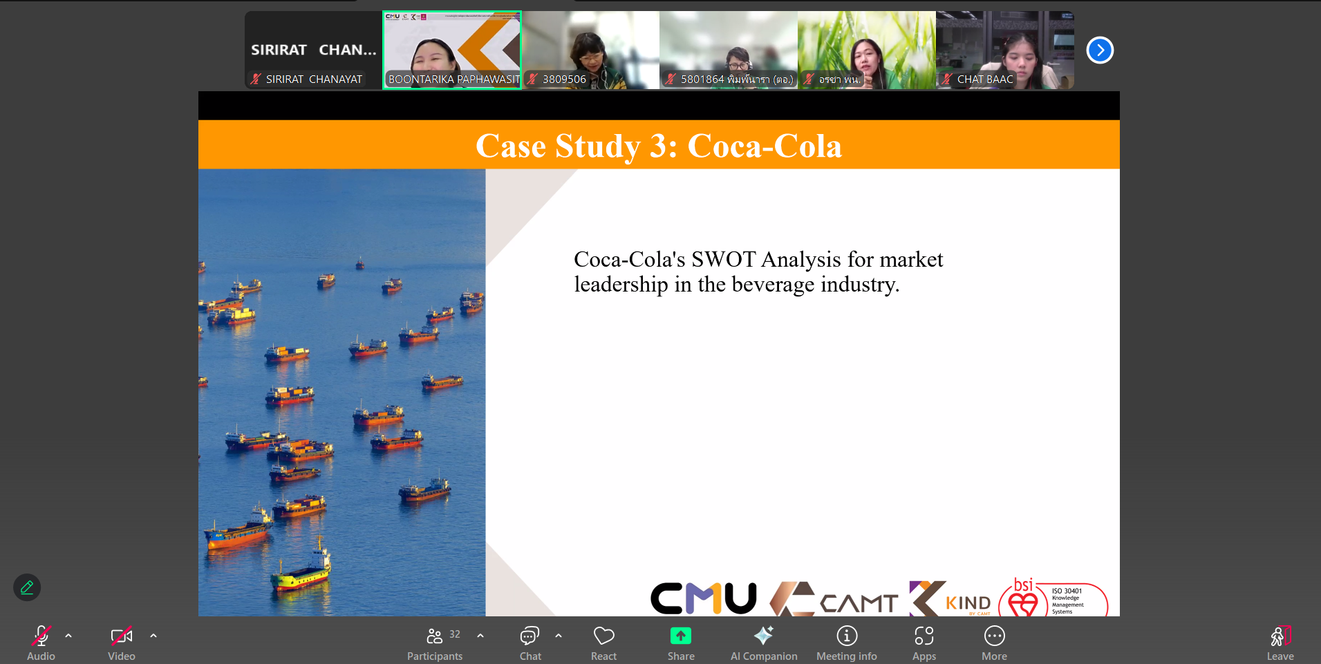Select BOONTARIKA PAPHAWASIT video thumbnail

(452, 50)
